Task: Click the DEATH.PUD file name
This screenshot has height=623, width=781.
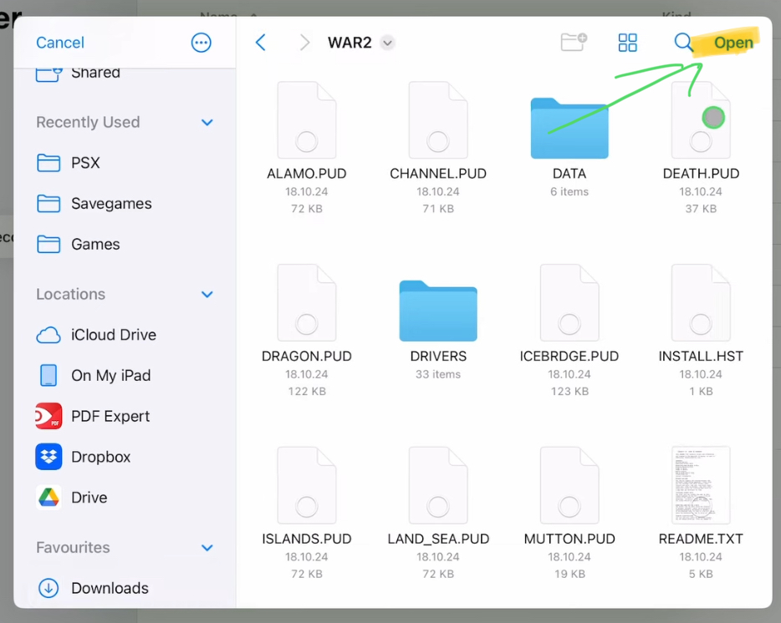Action: 701,174
